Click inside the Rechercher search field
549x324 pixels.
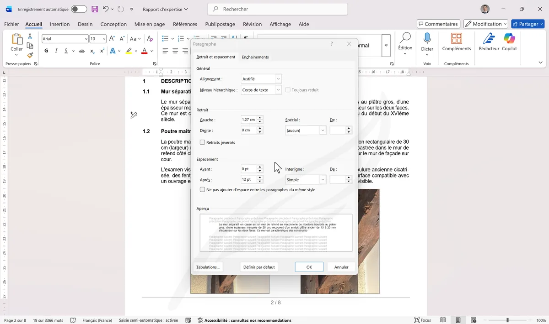pyautogui.click(x=277, y=9)
